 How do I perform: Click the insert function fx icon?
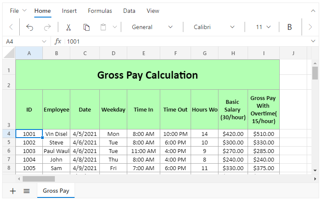click(x=58, y=41)
